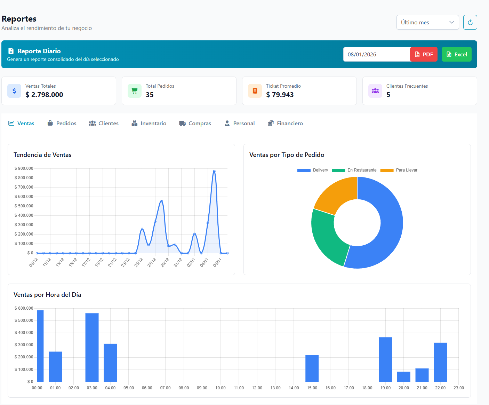Select the Clientes tab
Viewport: 489px width, 405px height.
click(104, 124)
